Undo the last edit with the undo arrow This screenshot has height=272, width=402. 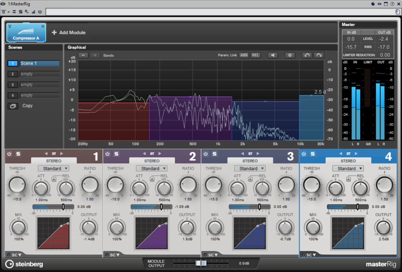[307, 55]
